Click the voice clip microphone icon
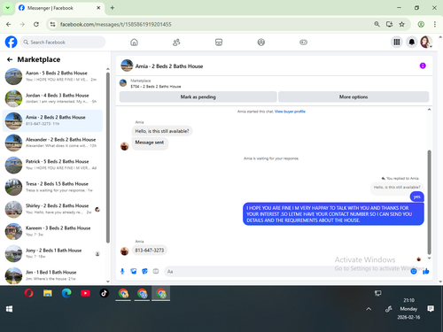The width and height of the screenshot is (443, 332). (x=122, y=271)
